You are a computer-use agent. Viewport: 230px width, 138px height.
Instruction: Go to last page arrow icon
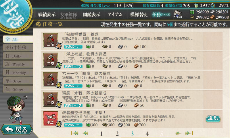189,133
